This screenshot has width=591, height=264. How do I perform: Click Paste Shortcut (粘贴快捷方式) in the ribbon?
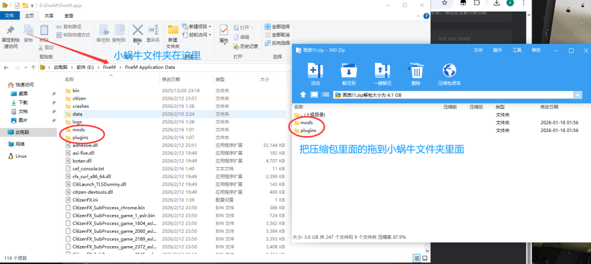pos(73,35)
